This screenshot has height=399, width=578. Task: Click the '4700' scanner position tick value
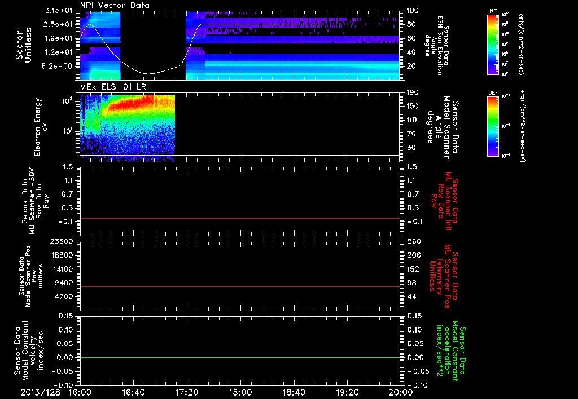64,296
